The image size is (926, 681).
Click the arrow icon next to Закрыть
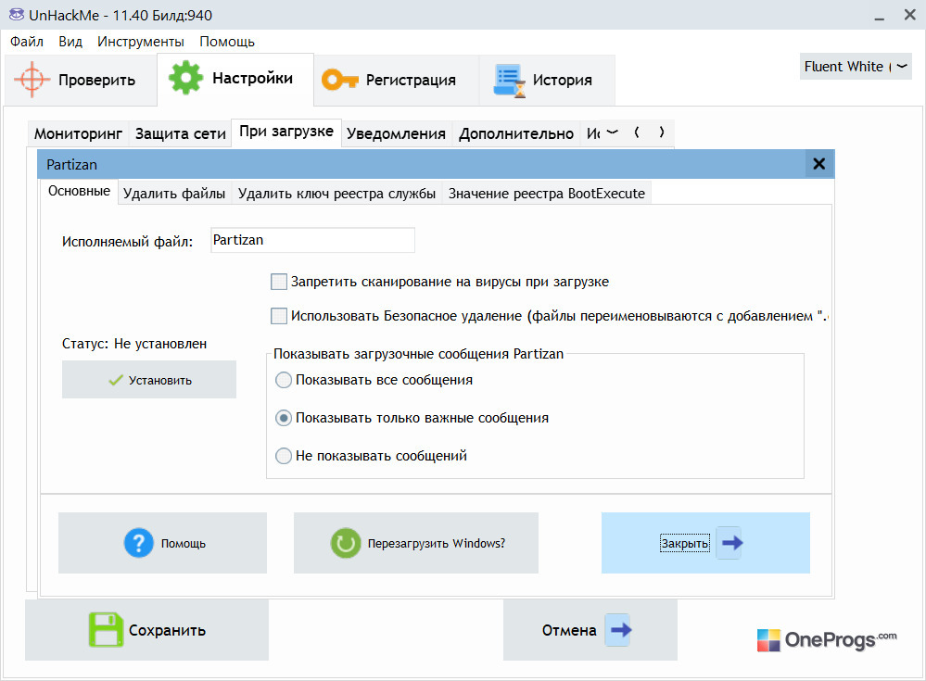tap(731, 543)
